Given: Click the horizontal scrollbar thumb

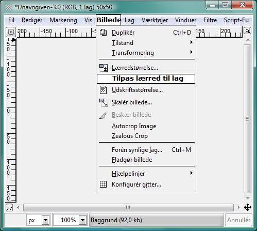Looking at the screenshot, I should click(x=128, y=207).
